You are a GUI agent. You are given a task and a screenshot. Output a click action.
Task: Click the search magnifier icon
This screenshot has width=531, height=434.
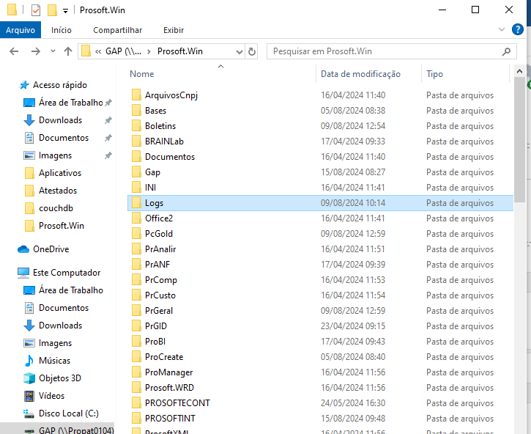(x=506, y=51)
